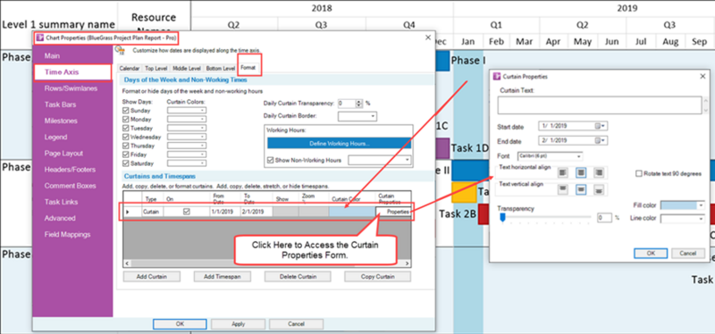Open the Page Layout section
Screen dimensions: 715x334
click(x=63, y=154)
